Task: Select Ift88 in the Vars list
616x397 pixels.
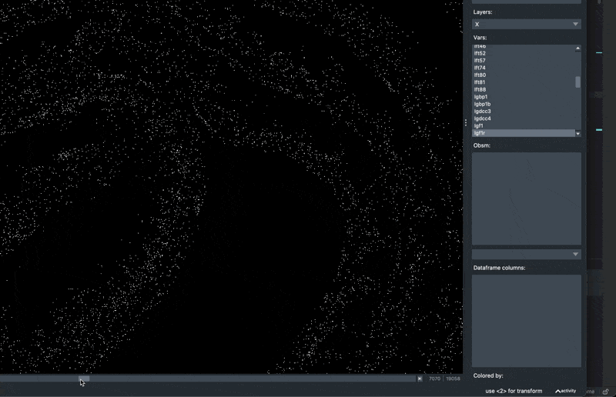Action: click(524, 89)
